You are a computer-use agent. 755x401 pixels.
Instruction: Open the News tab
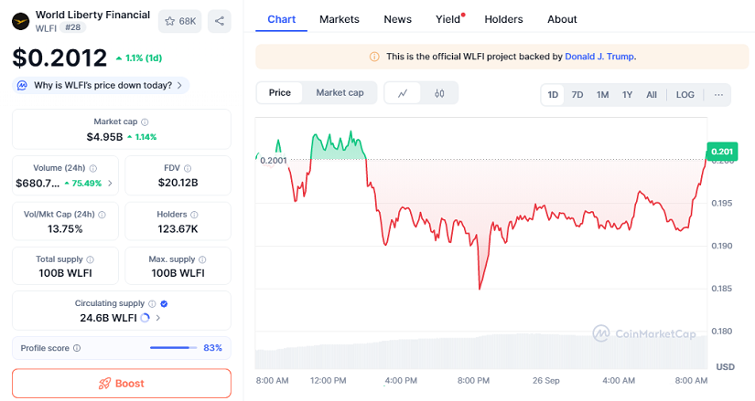[x=398, y=19]
